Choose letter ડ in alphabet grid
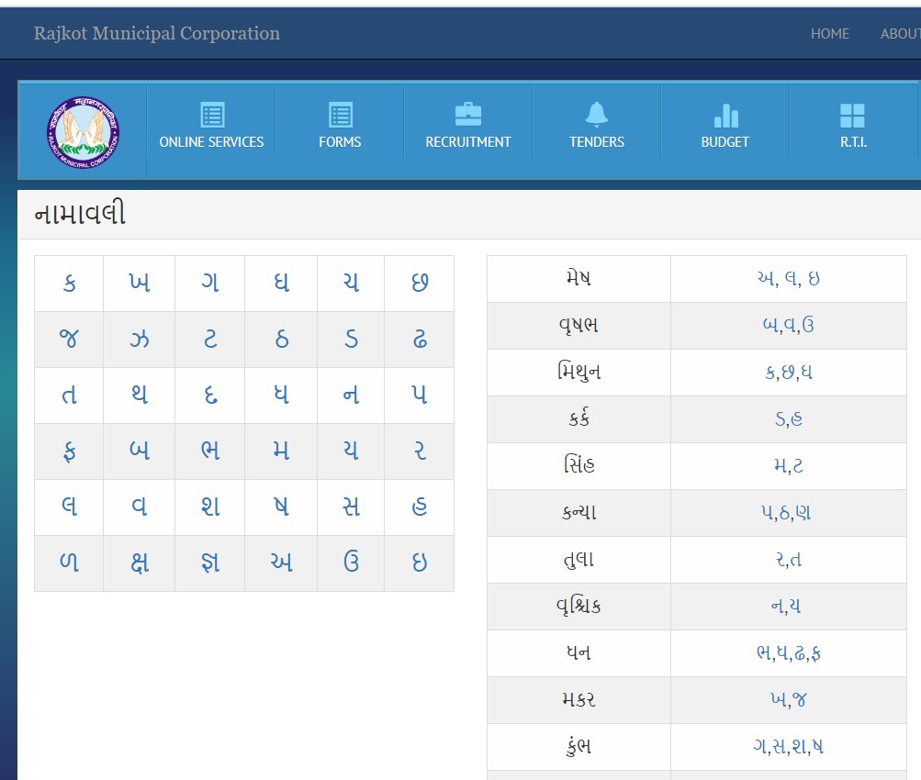The image size is (921, 780). [x=352, y=340]
